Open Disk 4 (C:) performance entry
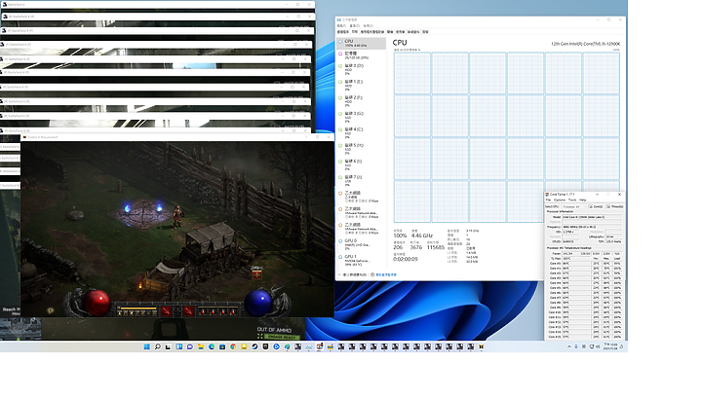 (361, 132)
